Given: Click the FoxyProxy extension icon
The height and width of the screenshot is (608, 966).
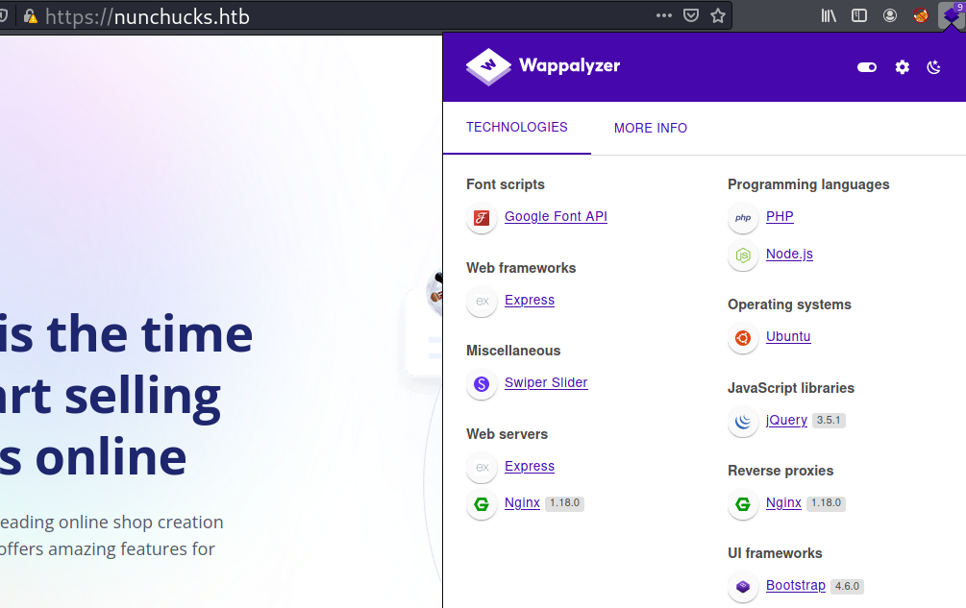Looking at the screenshot, I should (921, 15).
